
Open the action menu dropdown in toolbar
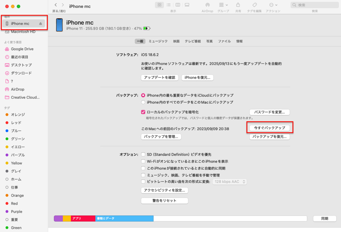click(273, 5)
